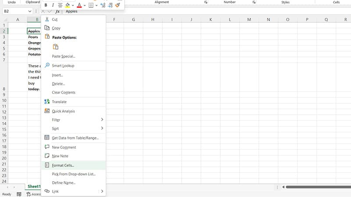Screen dimensions: 351x197
Task: Switch to the Sheet1 tab
Action: click(x=34, y=186)
